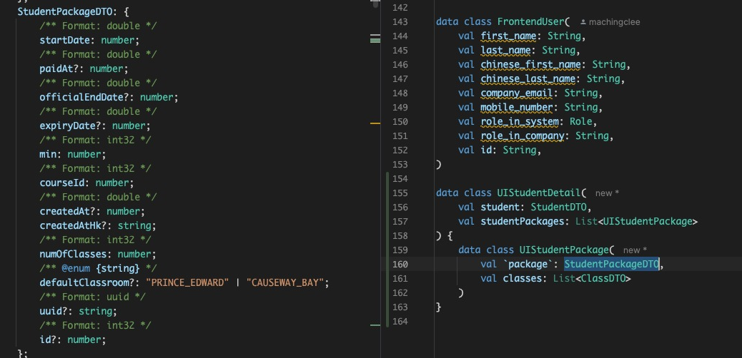This screenshot has width=742, height=358.
Task: Click the "CAUSEWAY_BAY" string literal
Action: [x=285, y=282]
